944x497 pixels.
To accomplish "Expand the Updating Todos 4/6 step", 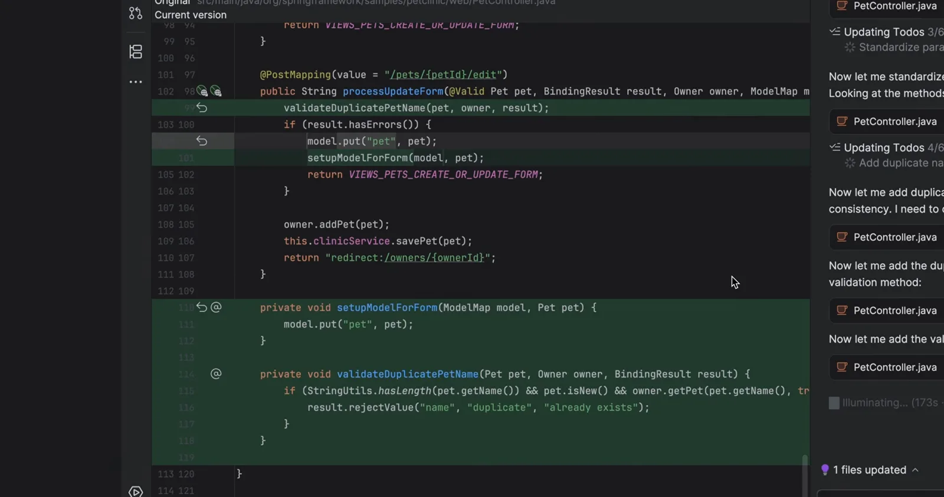I will click(886, 148).
